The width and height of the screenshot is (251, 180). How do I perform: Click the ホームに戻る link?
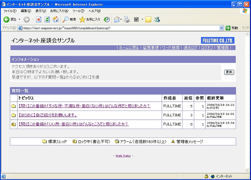click(129, 48)
